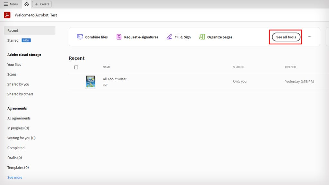Click the Acrobat logo icon
This screenshot has width=329, height=185.
point(7,15)
